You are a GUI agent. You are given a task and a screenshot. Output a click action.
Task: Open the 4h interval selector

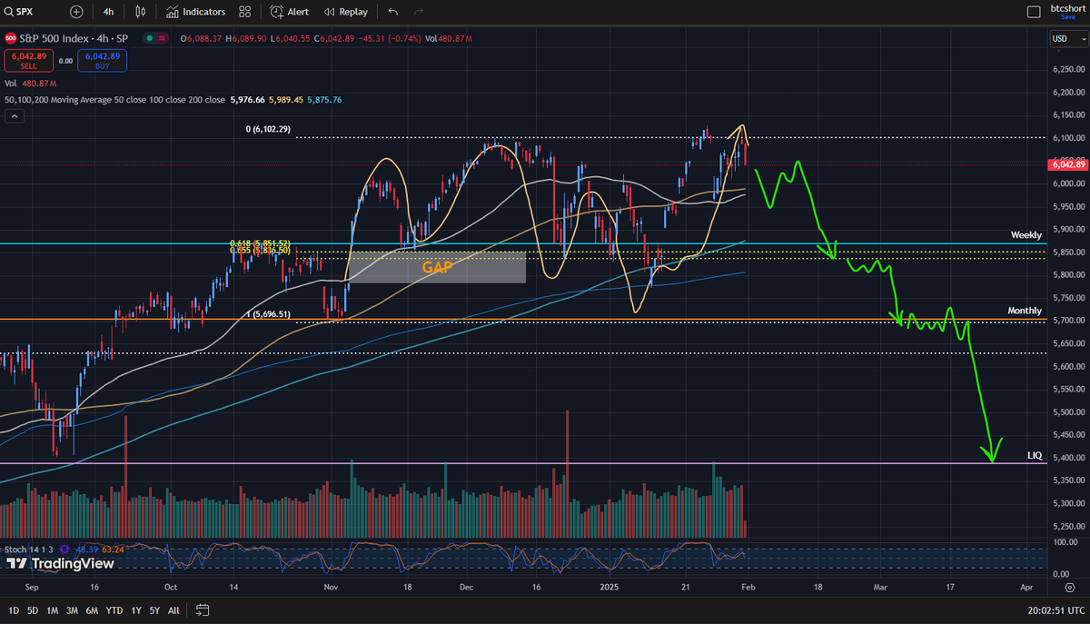[109, 12]
